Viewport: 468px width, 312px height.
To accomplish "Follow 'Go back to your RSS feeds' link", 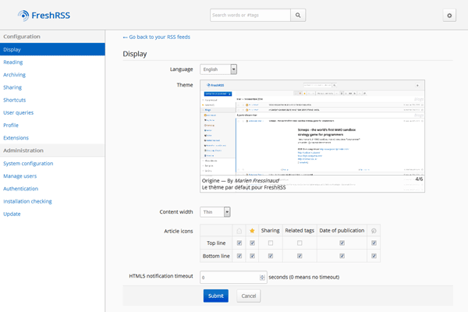I will (x=159, y=37).
